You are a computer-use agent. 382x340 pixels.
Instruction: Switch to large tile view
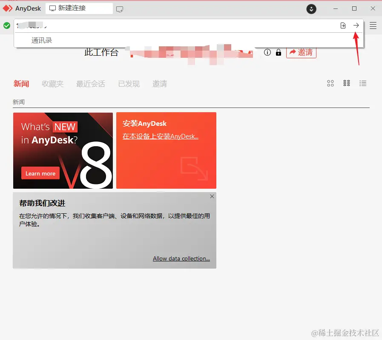coord(330,83)
